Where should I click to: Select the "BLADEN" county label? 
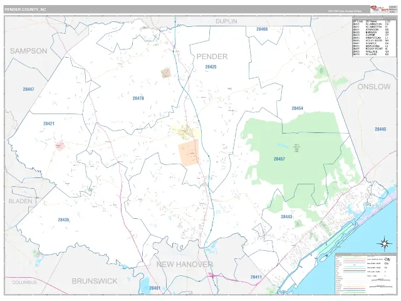pos(21,201)
